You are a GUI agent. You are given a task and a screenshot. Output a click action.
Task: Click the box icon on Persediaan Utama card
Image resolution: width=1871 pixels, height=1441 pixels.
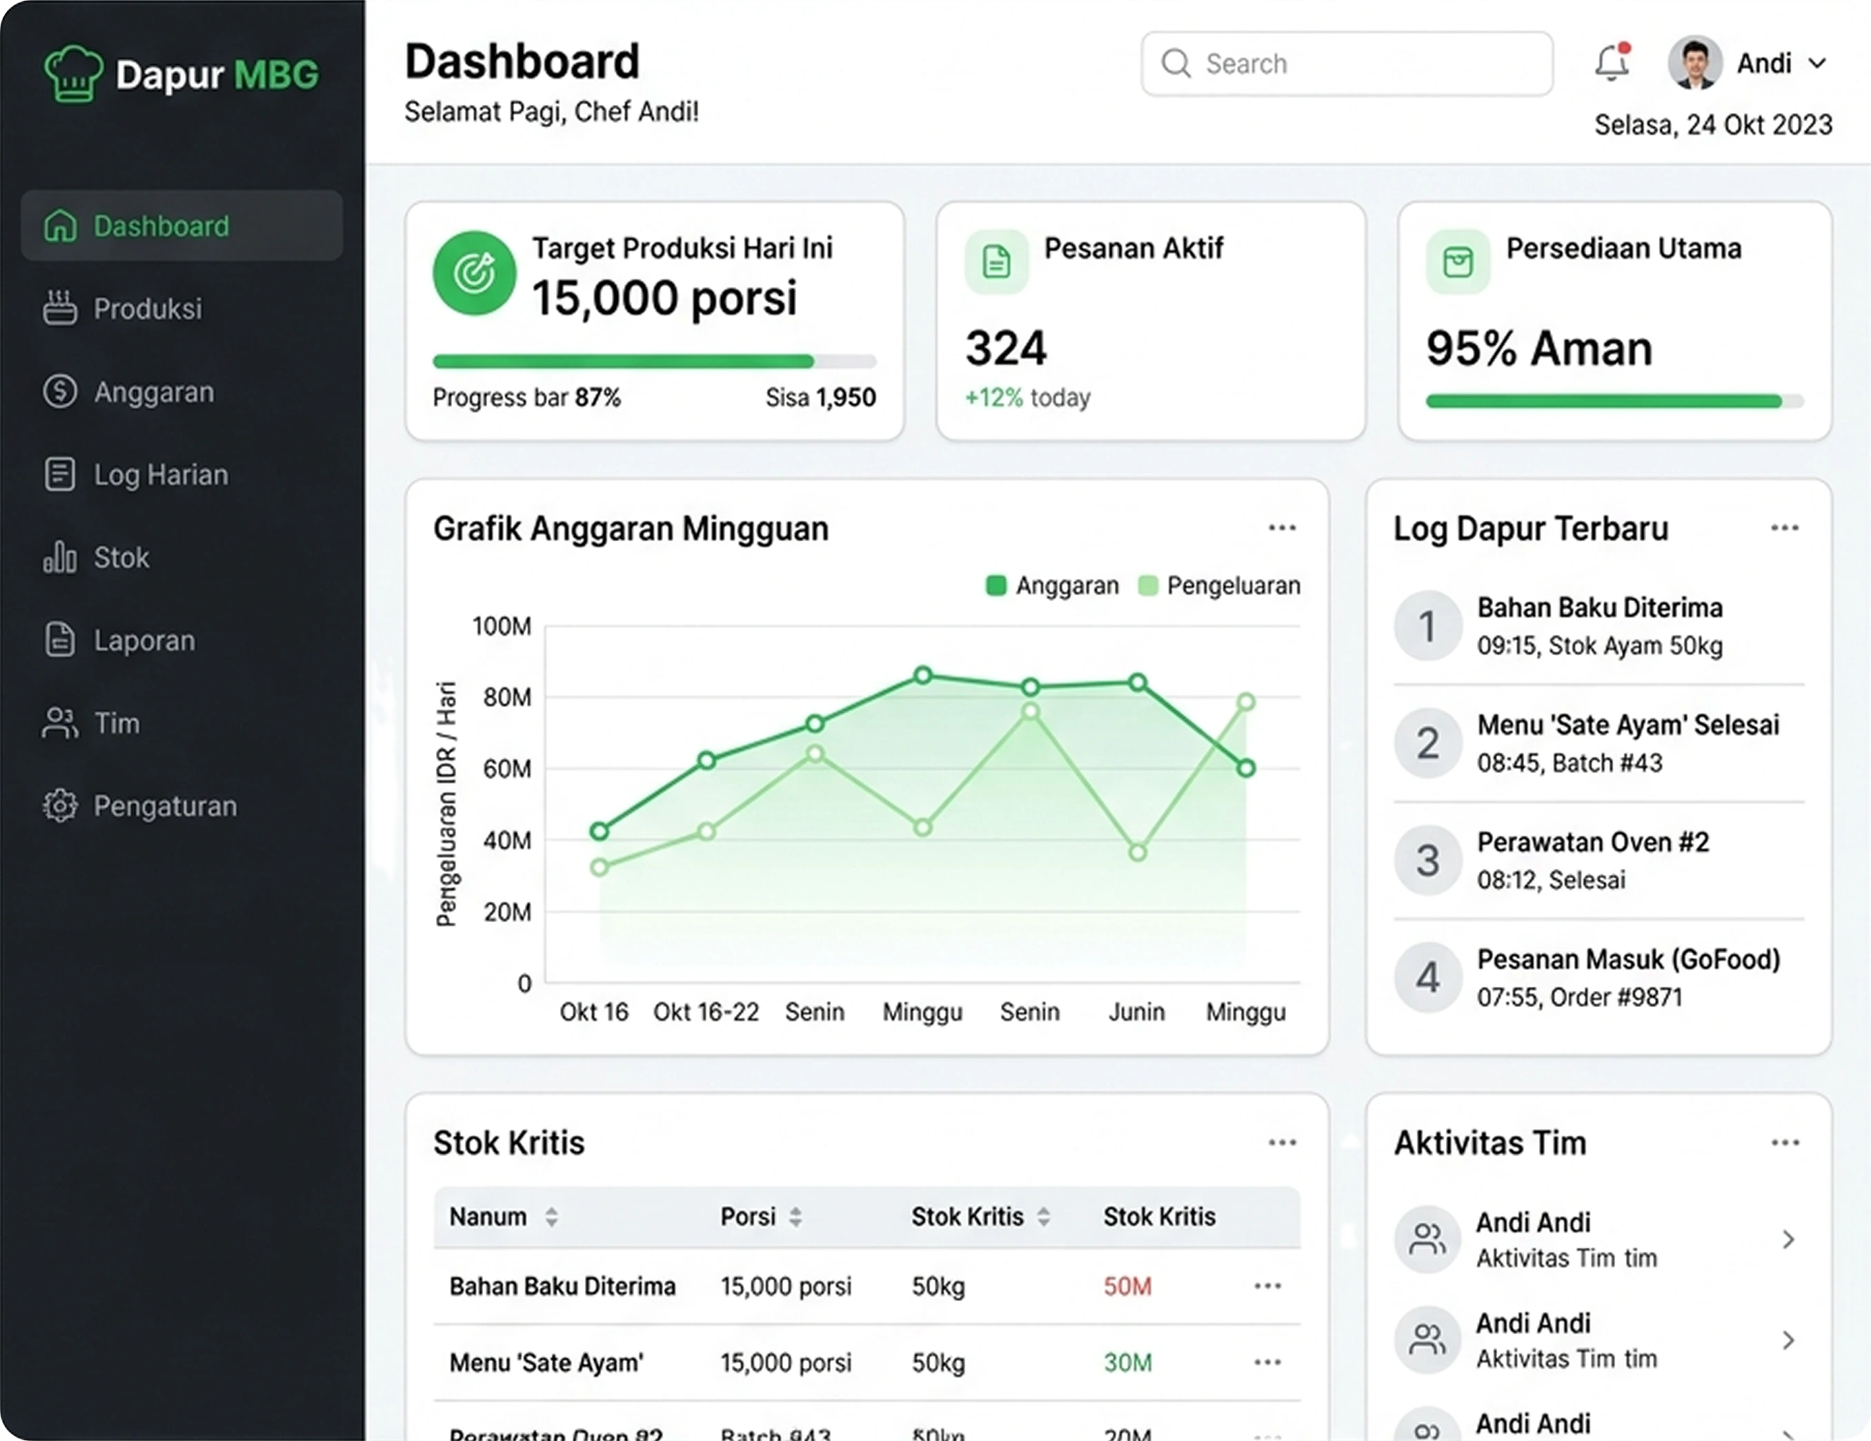[x=1458, y=262]
